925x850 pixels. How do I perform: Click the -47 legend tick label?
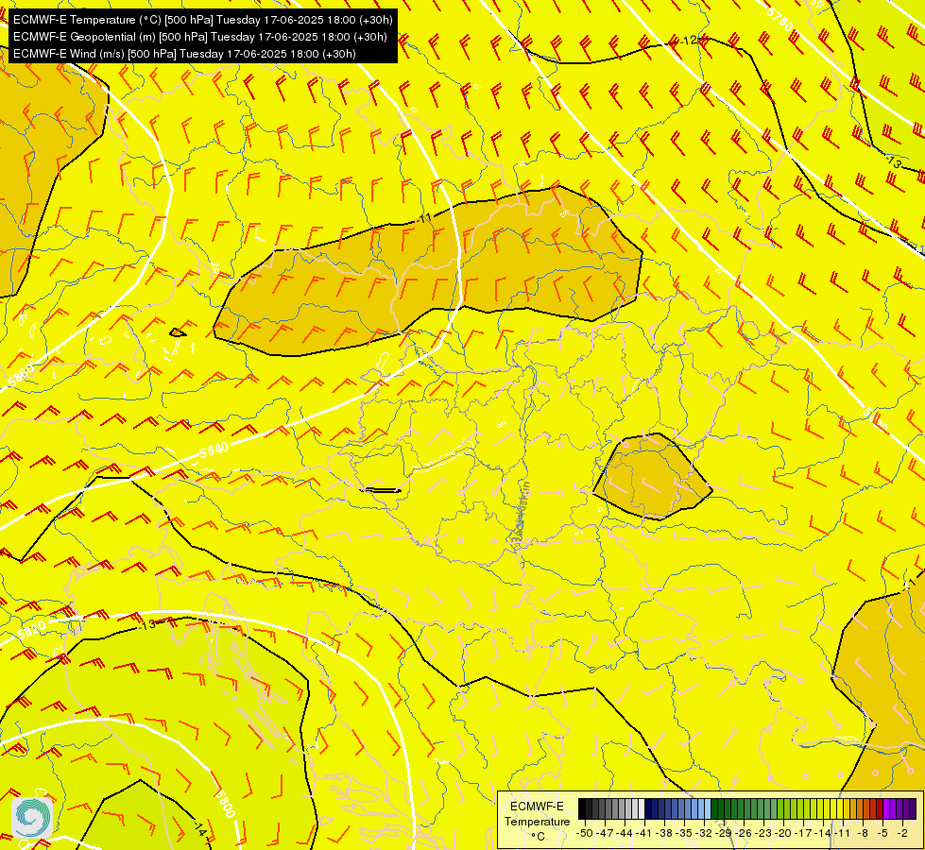(x=605, y=833)
